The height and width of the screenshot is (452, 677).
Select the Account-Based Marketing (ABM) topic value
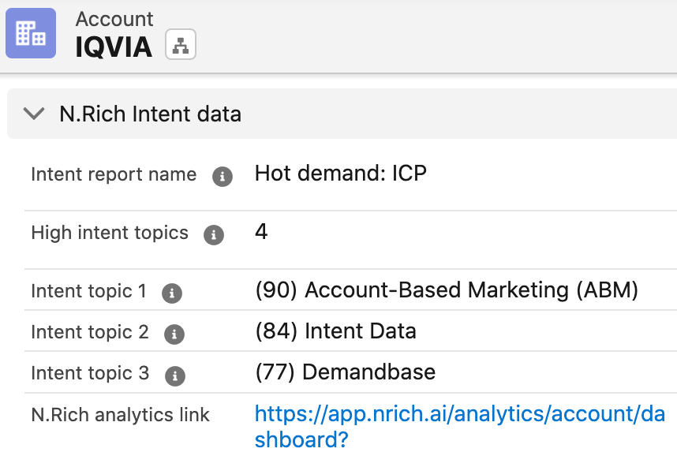pyautogui.click(x=447, y=290)
